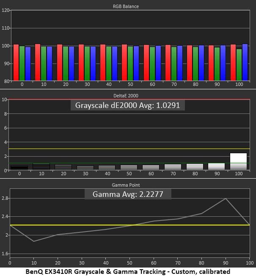Screen dimensions: 256x276
Task: Click the red bar at 100 in RGB Balance
Action: coord(233,63)
